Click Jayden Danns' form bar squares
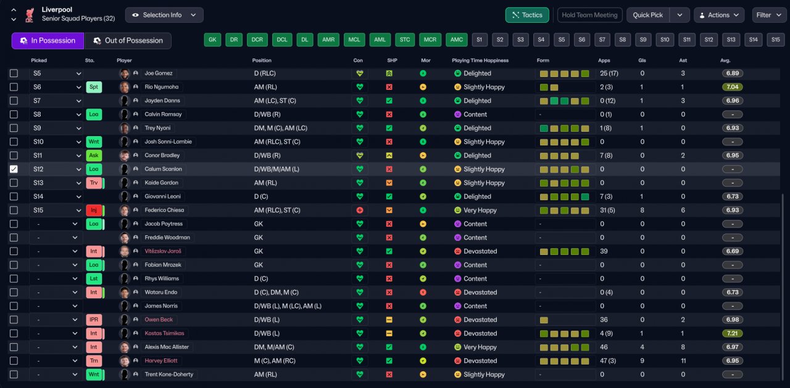This screenshot has width=790, height=388. tap(564, 100)
